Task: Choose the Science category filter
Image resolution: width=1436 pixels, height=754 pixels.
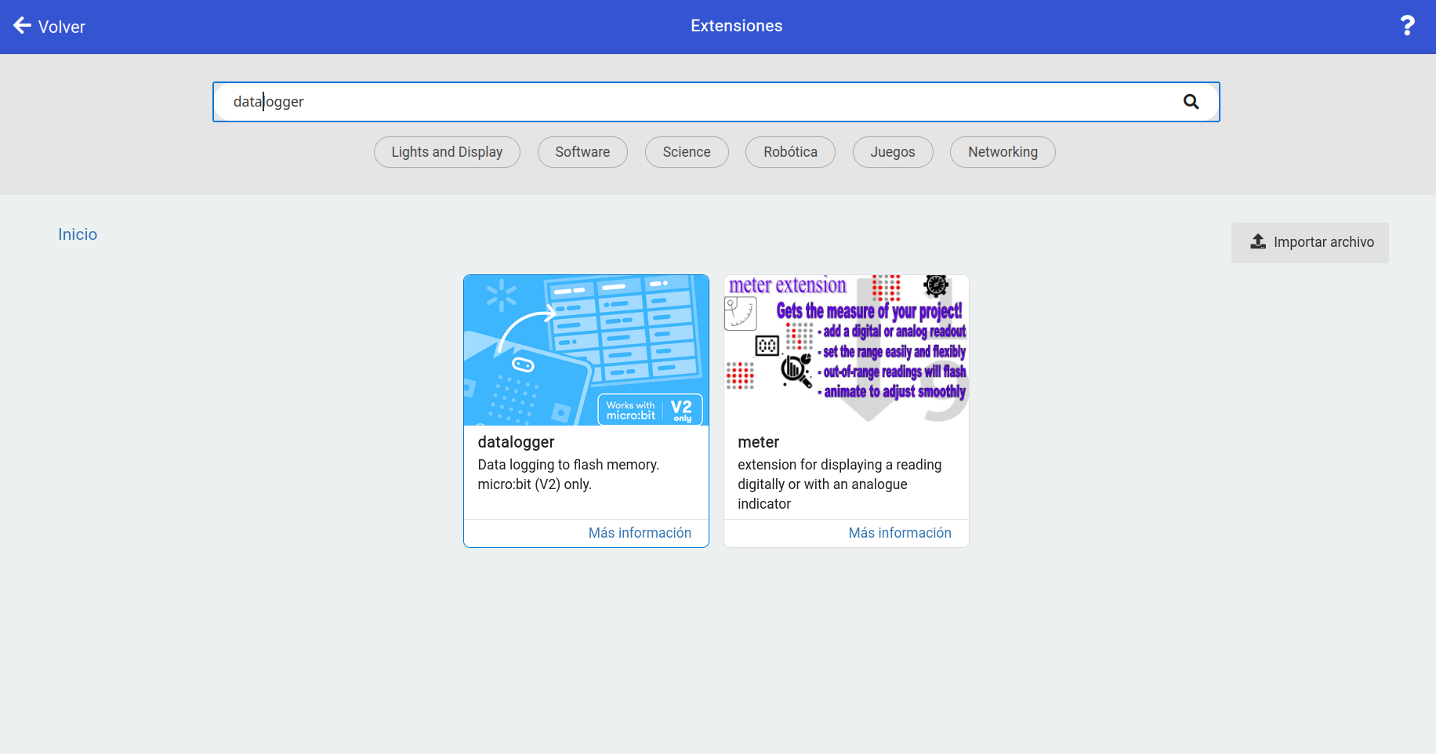Action: click(687, 152)
